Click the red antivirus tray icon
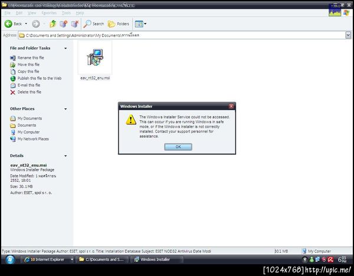Image resolution: width=354 pixels, height=276 pixels. [x=331, y=260]
